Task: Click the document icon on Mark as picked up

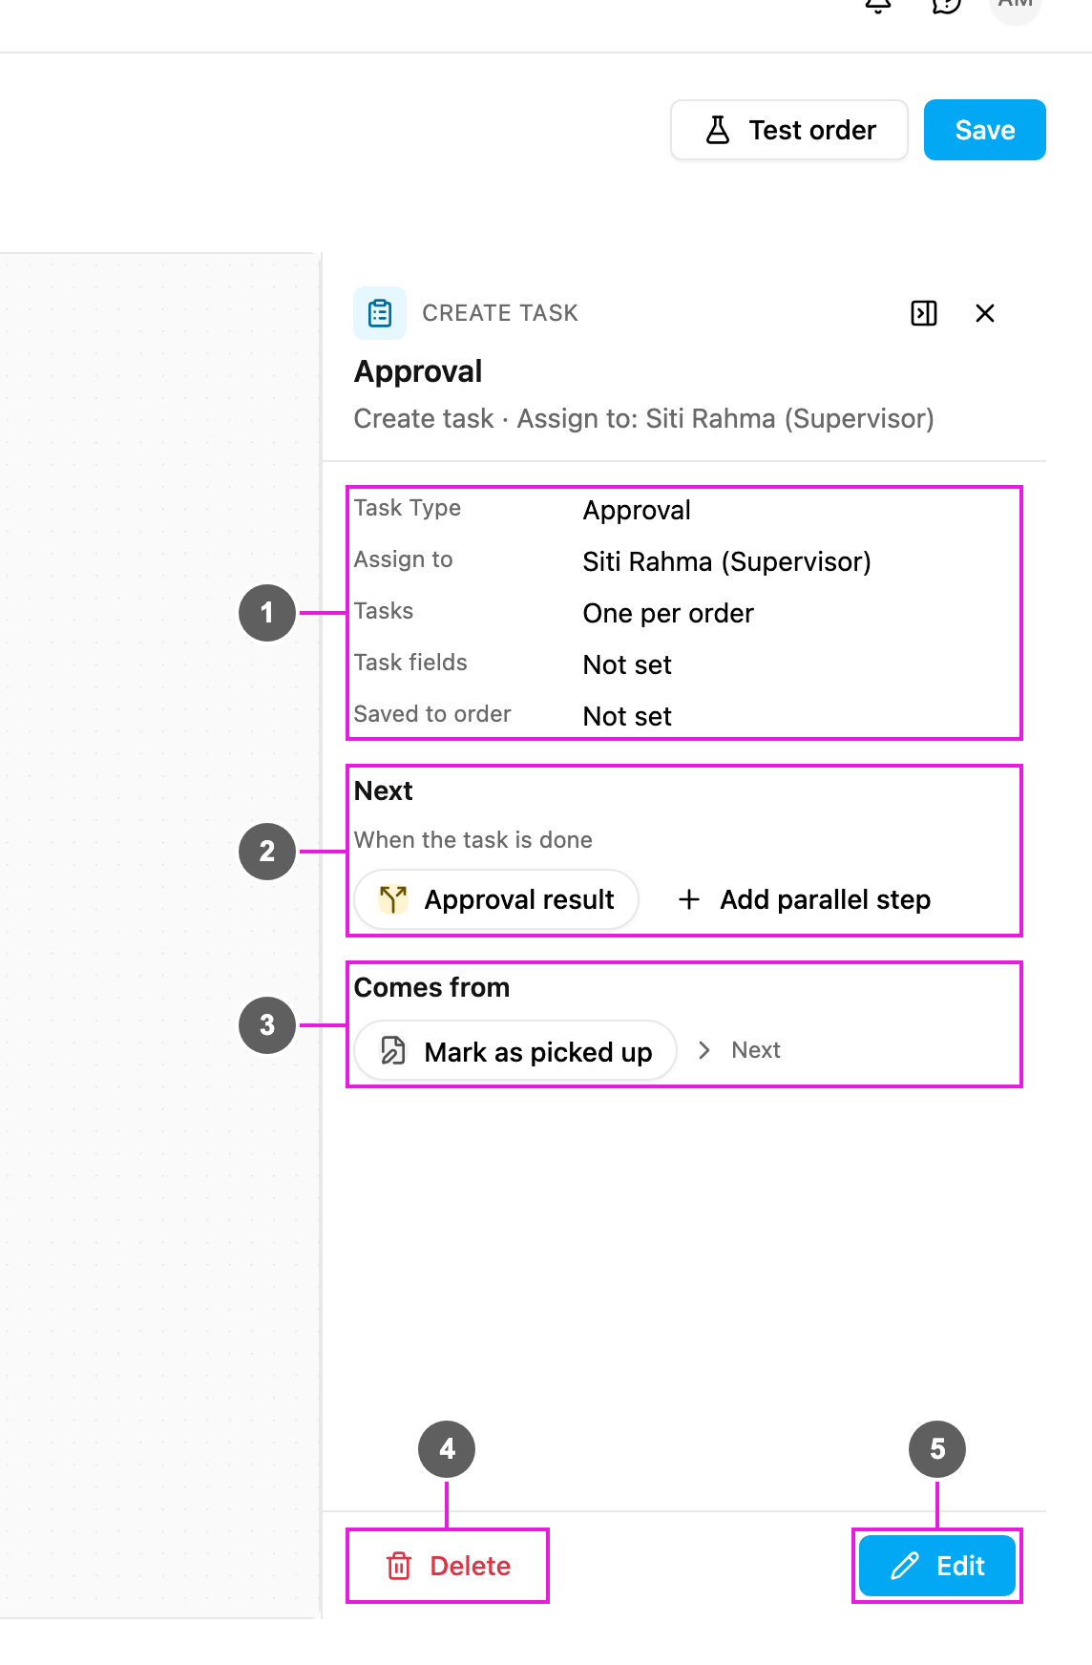Action: pyautogui.click(x=393, y=1051)
